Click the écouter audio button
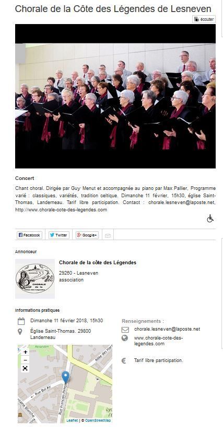Image resolution: width=223 pixels, height=429 pixels. (x=204, y=19)
